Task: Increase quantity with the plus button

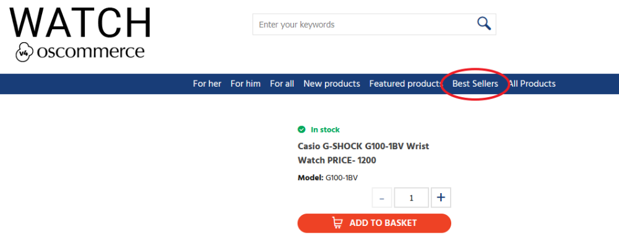Action: pyautogui.click(x=441, y=197)
